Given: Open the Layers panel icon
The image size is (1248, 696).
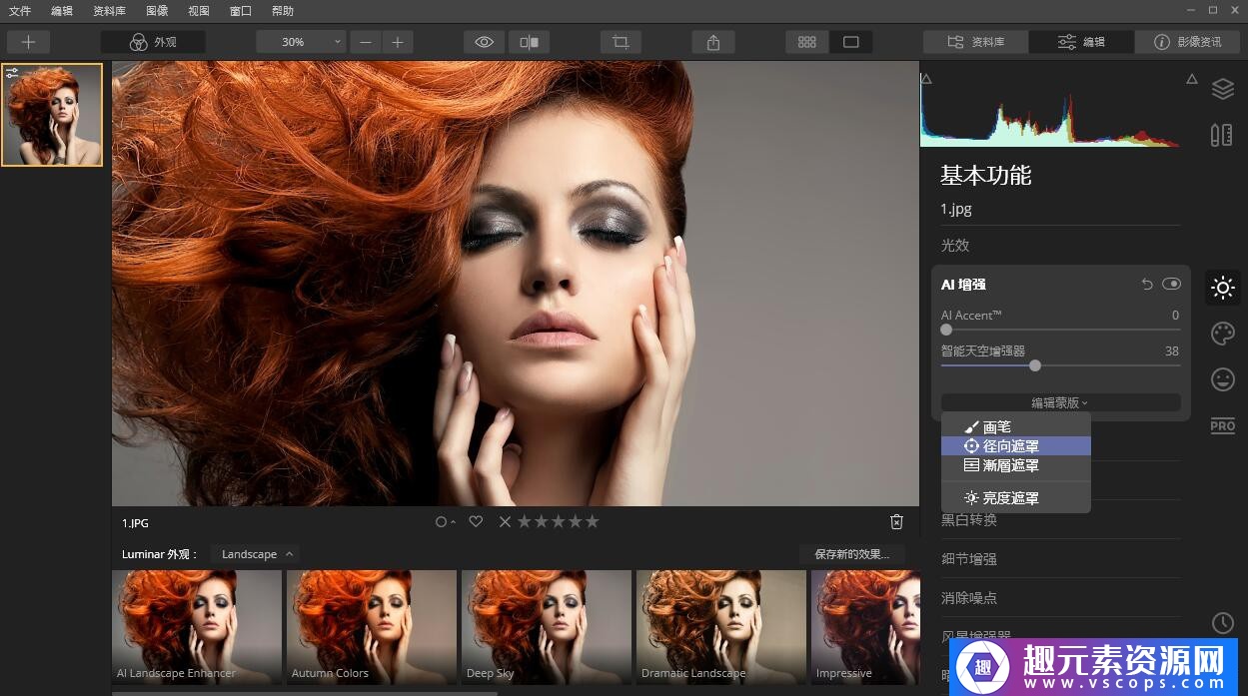Looking at the screenshot, I should point(1222,89).
